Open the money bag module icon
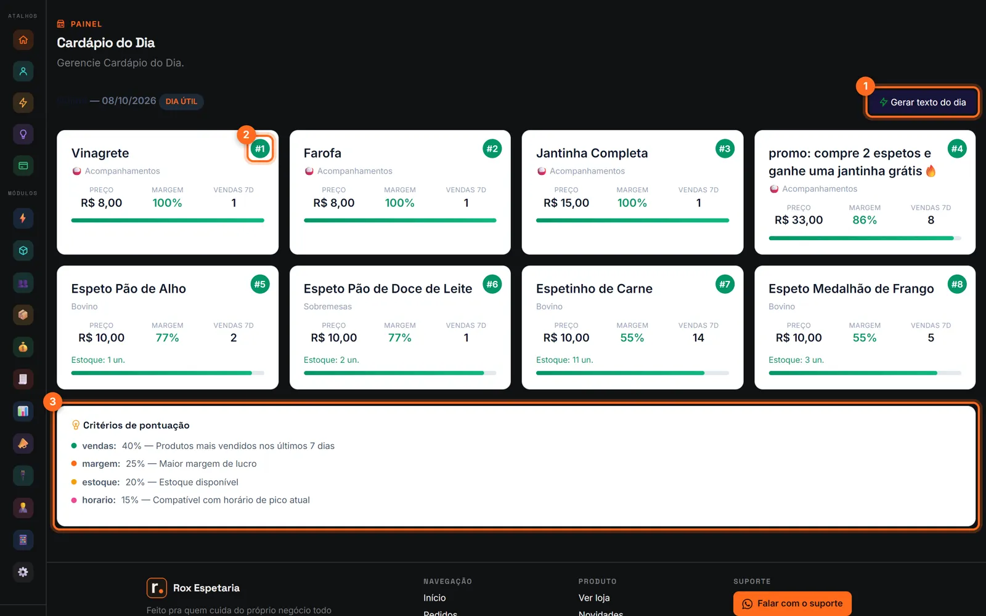986x616 pixels. pyautogui.click(x=23, y=347)
